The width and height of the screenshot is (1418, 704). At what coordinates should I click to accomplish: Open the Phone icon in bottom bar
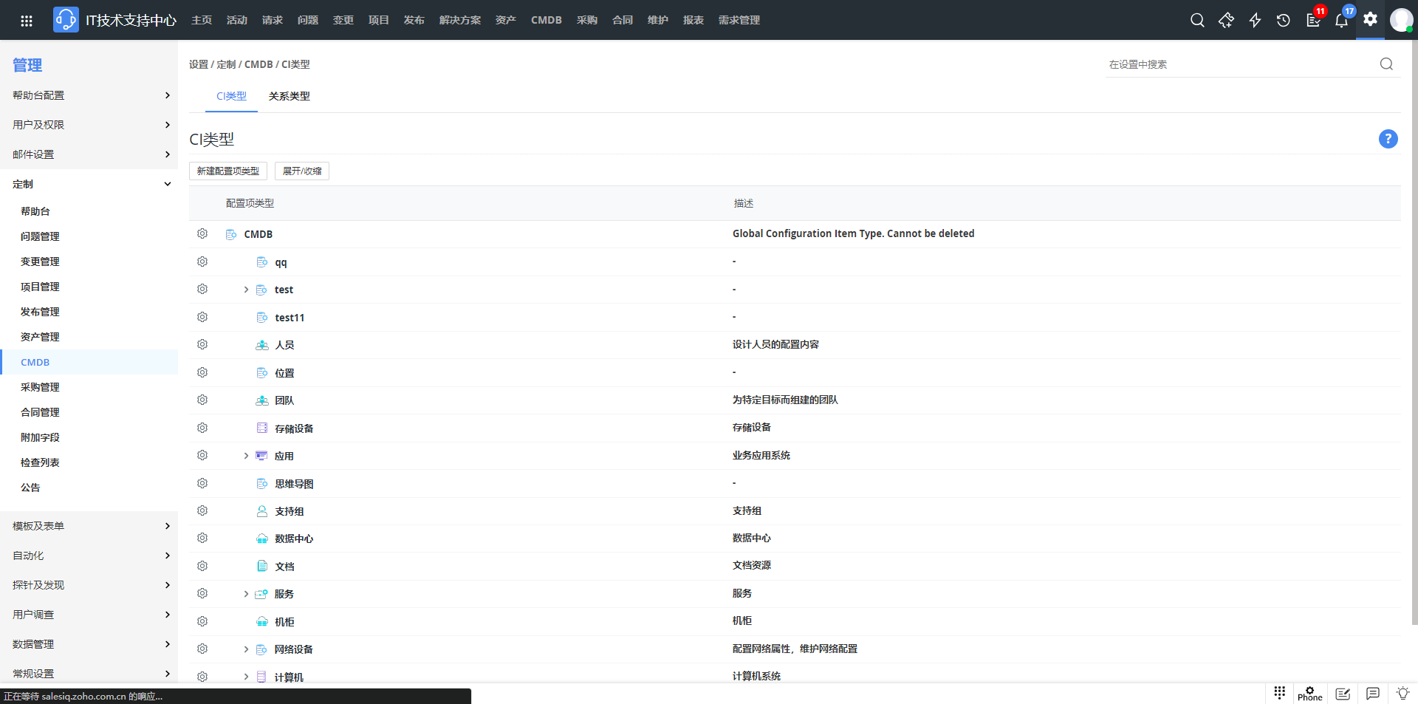coord(1309,694)
